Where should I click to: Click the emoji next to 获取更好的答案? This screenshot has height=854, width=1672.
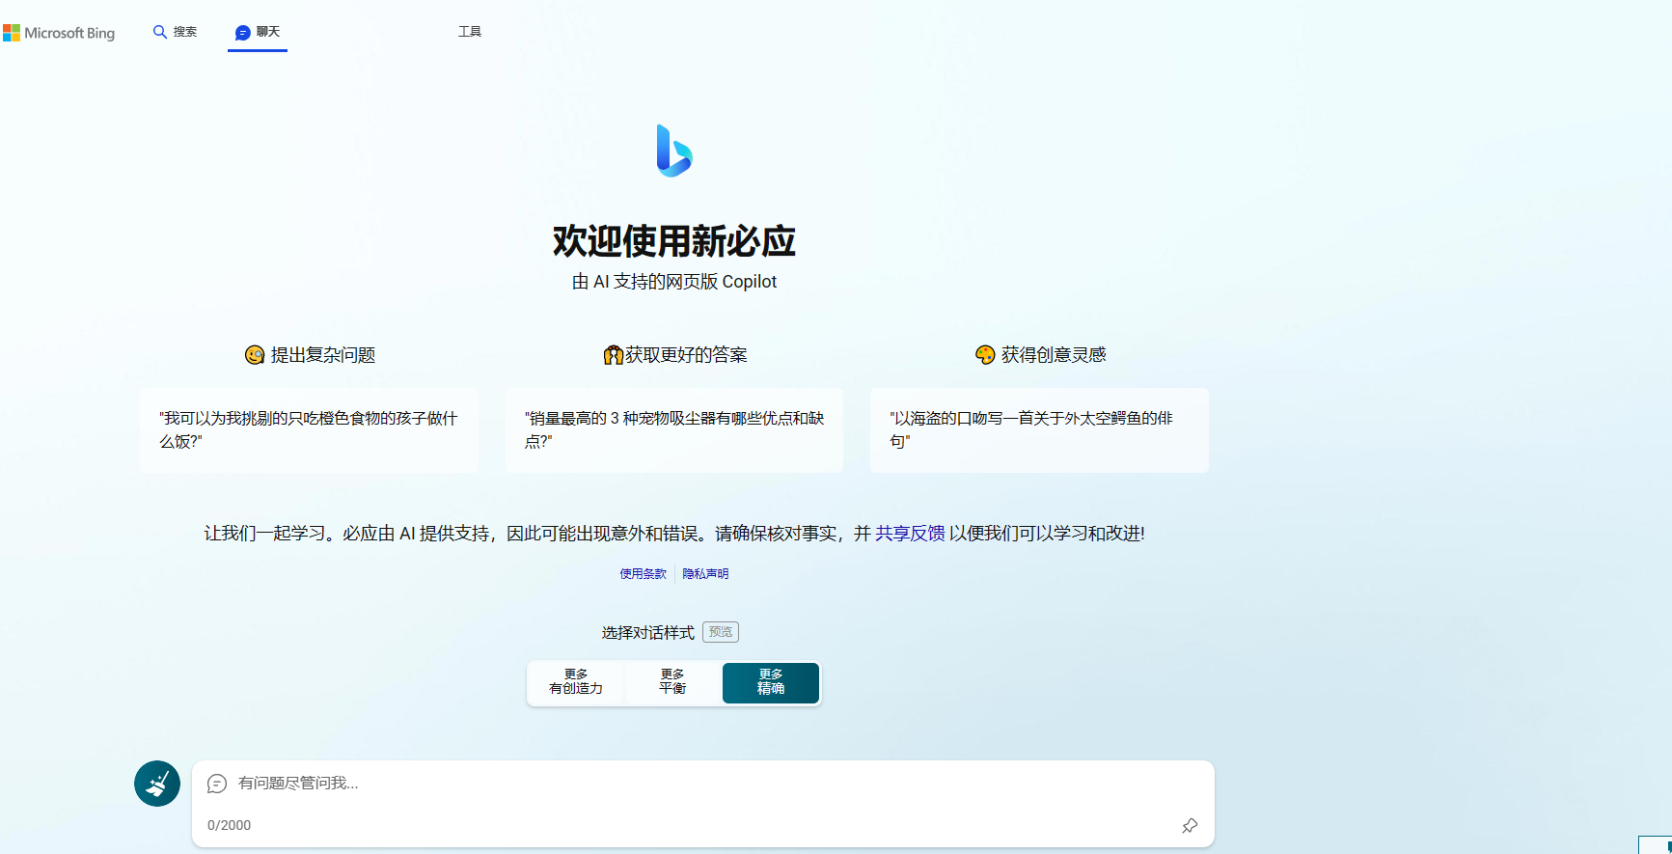613,355
